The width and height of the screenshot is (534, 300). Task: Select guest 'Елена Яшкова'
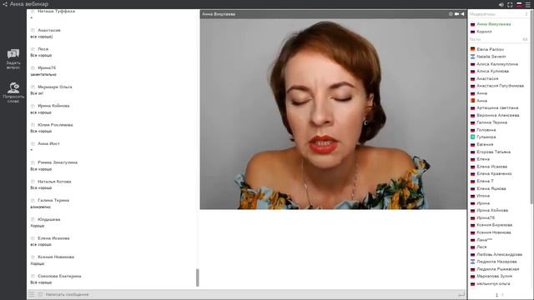tap(491, 188)
